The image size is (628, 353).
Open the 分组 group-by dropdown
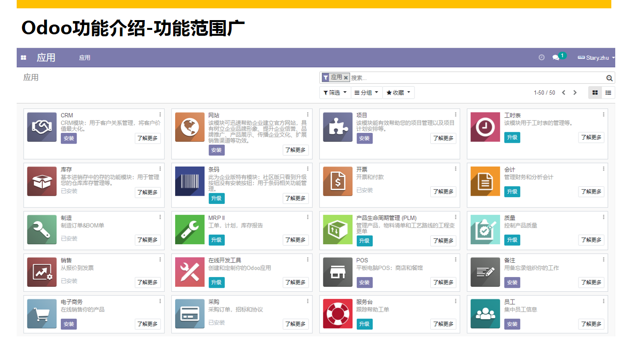point(366,93)
